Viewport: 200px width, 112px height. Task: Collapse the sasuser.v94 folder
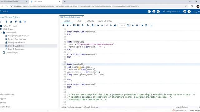(2, 32)
